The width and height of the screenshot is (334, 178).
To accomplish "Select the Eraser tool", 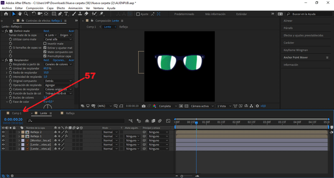I will pos(86,14).
